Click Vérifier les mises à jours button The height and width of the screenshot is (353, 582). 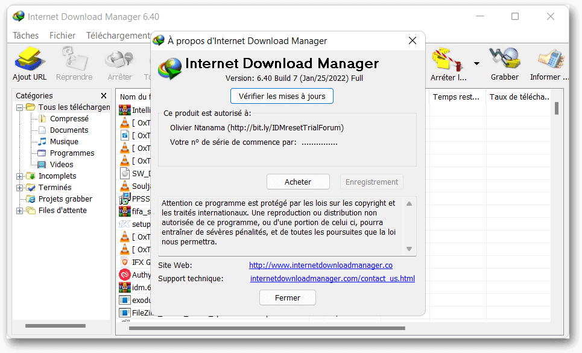(x=282, y=96)
